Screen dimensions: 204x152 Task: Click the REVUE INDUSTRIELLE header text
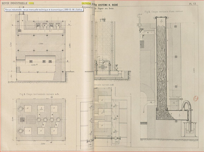coord(15,3)
